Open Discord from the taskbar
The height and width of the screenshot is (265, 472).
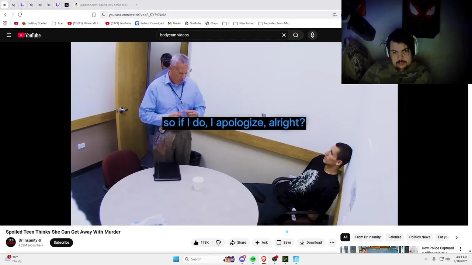[x=242, y=259]
